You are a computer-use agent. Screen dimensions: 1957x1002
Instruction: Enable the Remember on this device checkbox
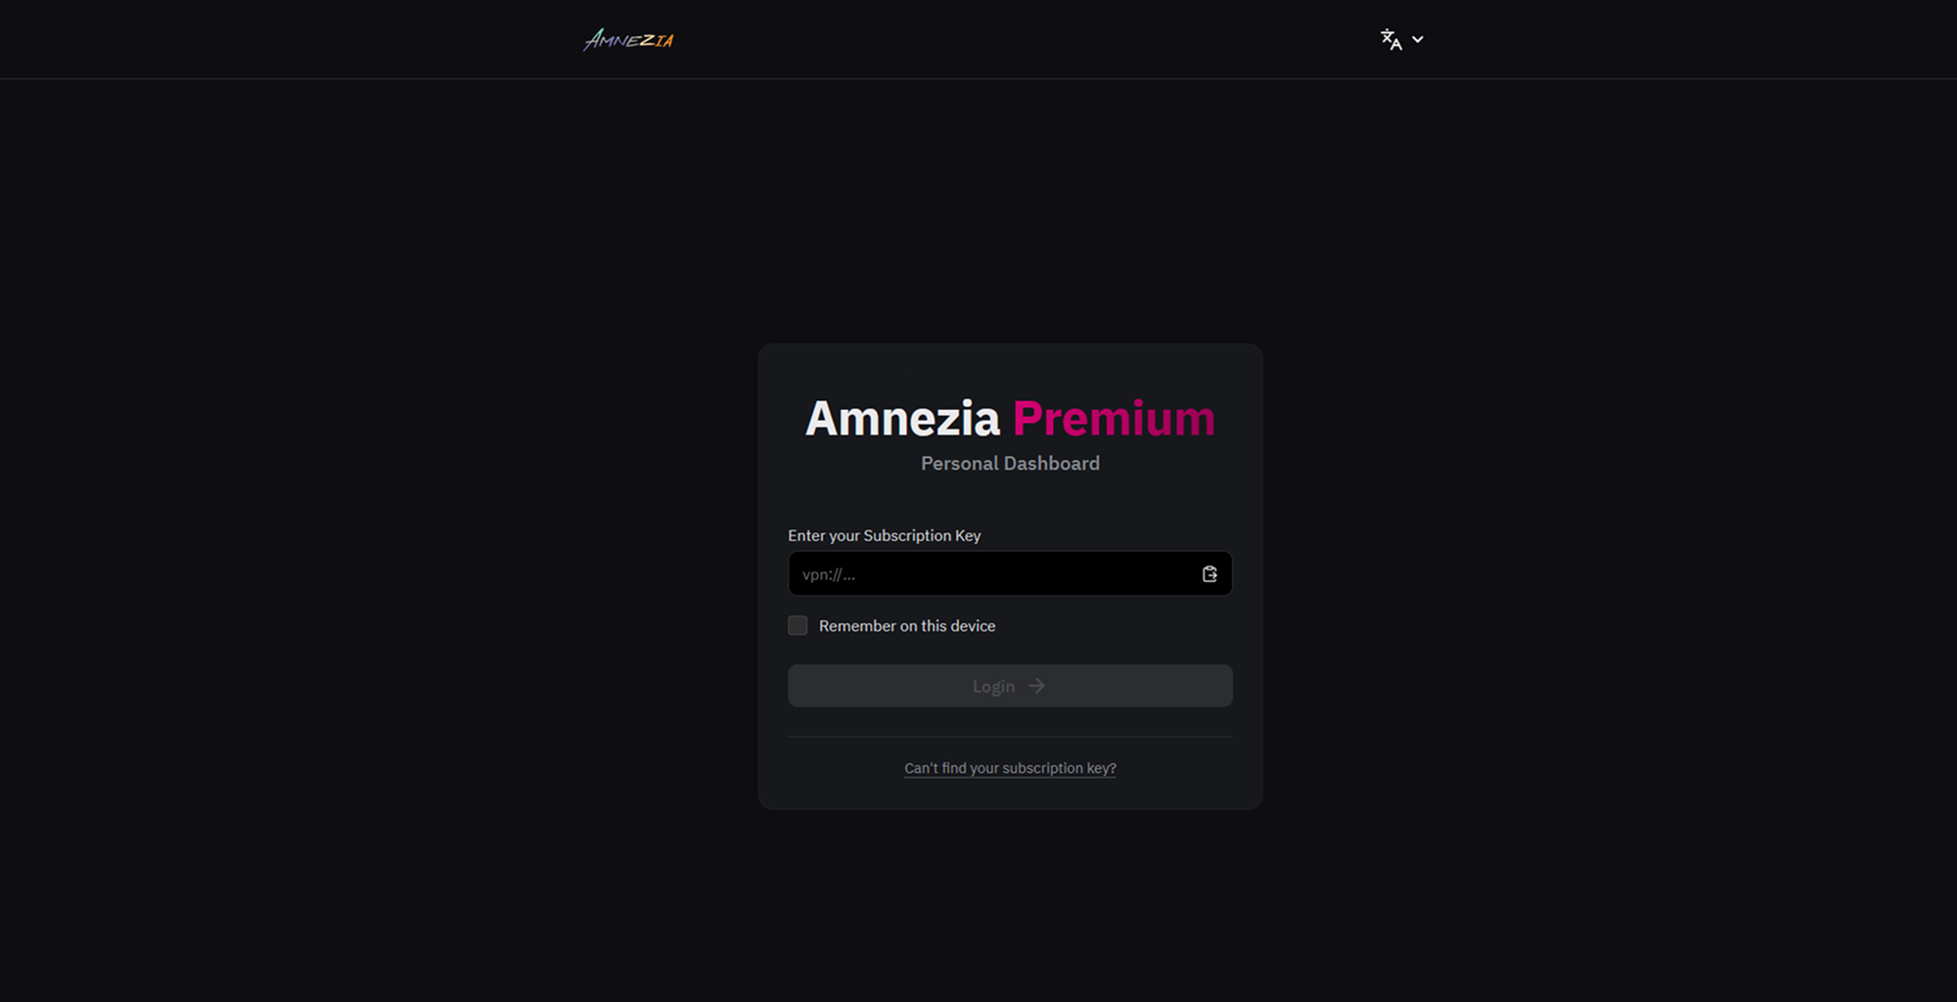click(797, 625)
